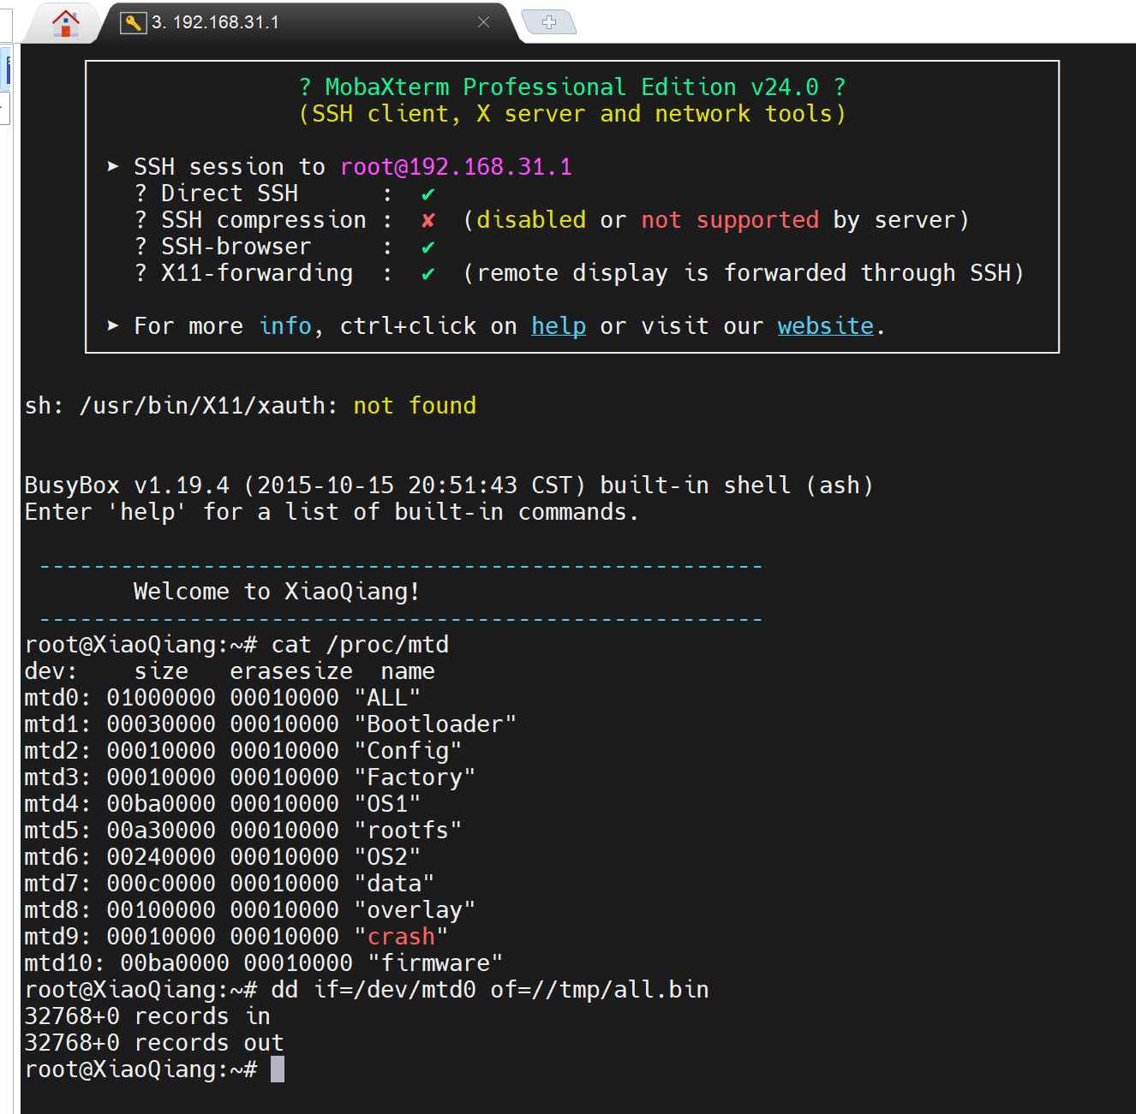1136x1114 pixels.
Task: Click the green checkmark beside X11-forwarding
Action: [x=428, y=274]
